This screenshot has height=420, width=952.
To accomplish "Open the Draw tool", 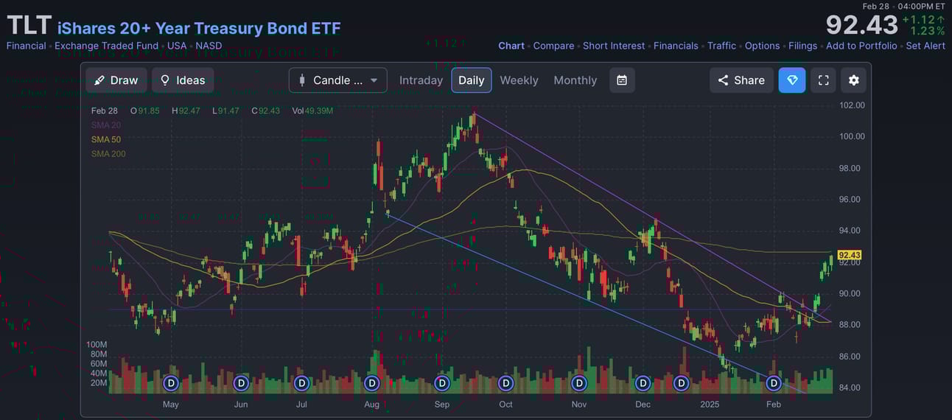I will coord(116,80).
